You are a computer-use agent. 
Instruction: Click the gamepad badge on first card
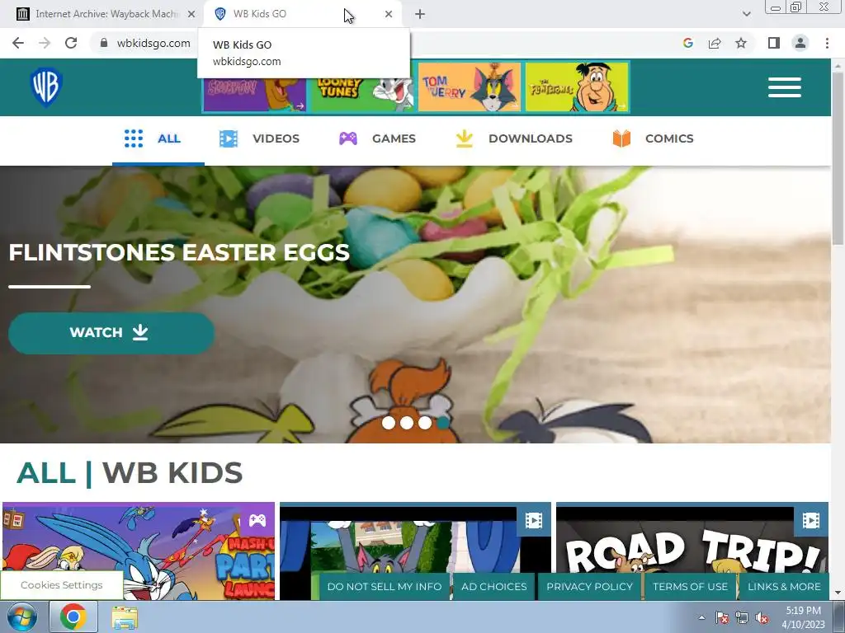[257, 521]
